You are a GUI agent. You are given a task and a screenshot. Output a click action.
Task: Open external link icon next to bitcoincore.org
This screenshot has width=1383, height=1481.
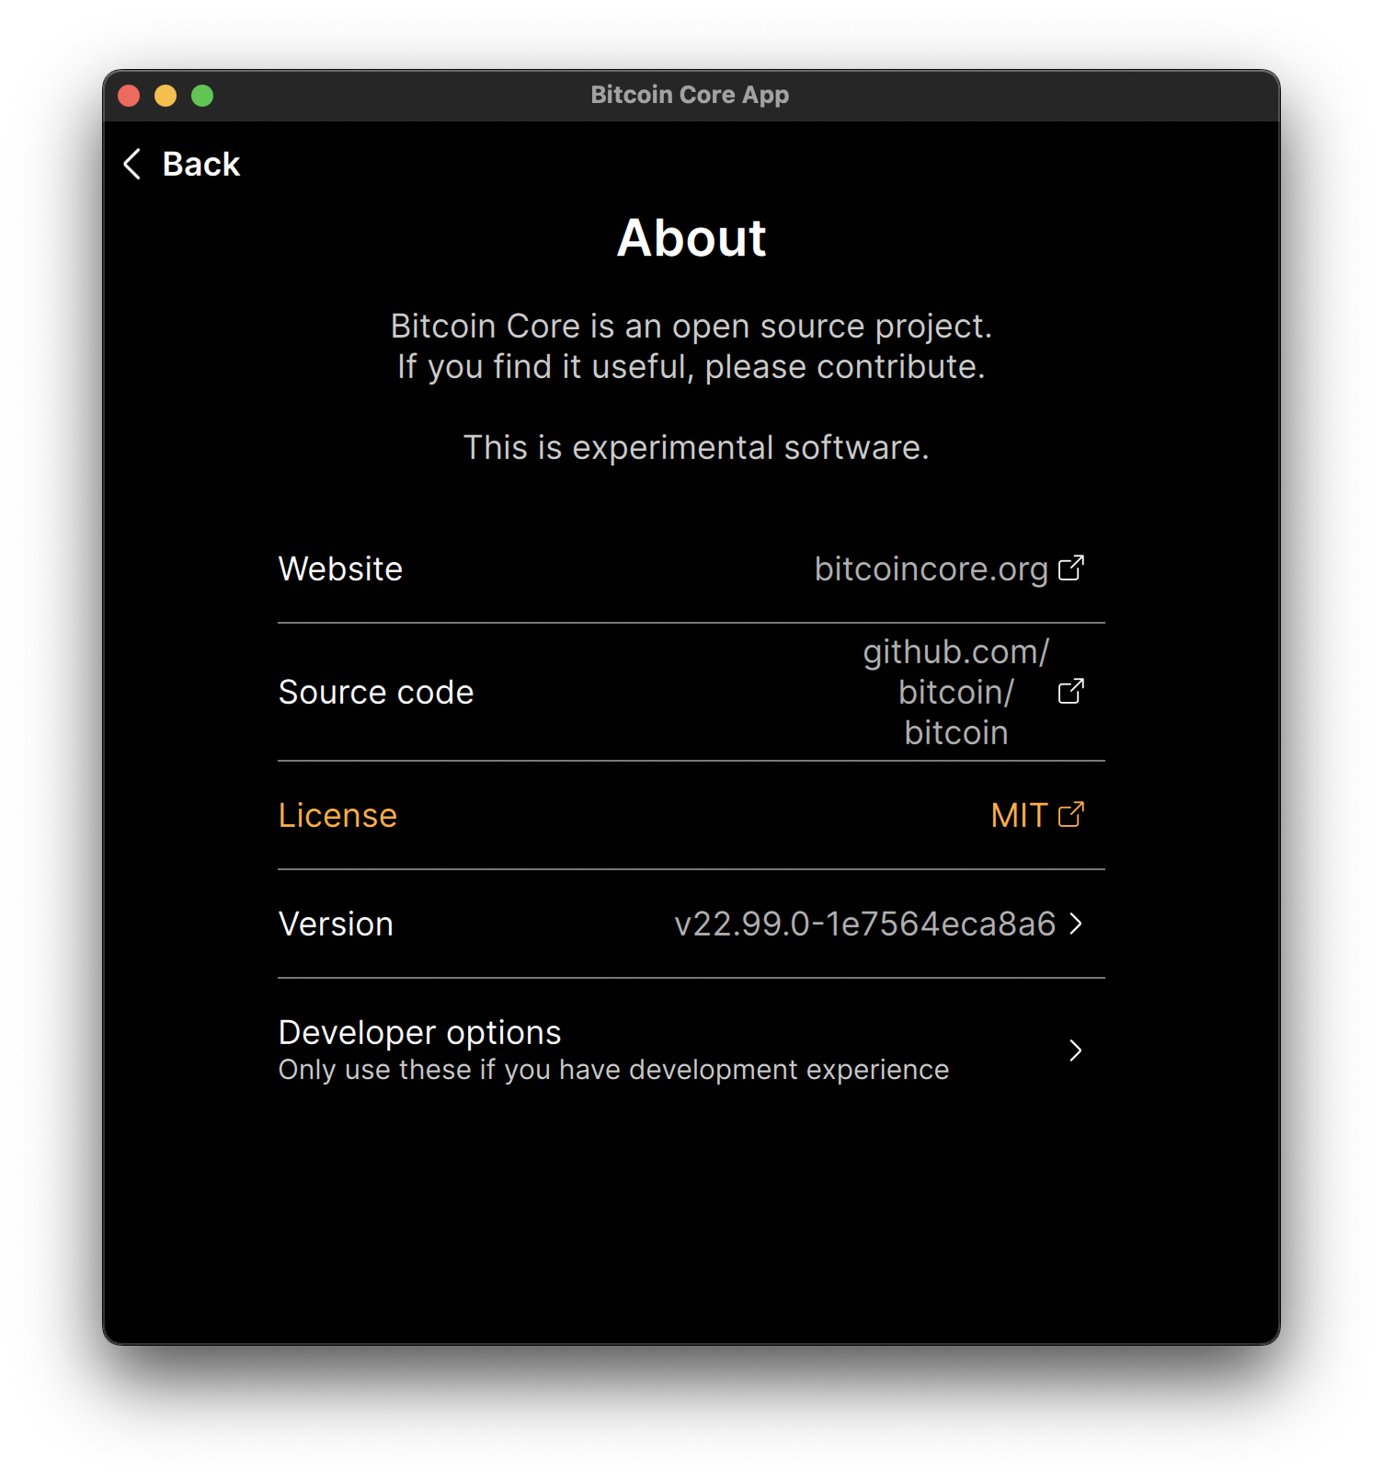(x=1071, y=568)
